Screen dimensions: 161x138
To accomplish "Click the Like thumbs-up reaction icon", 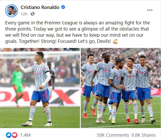I will [9, 135].
